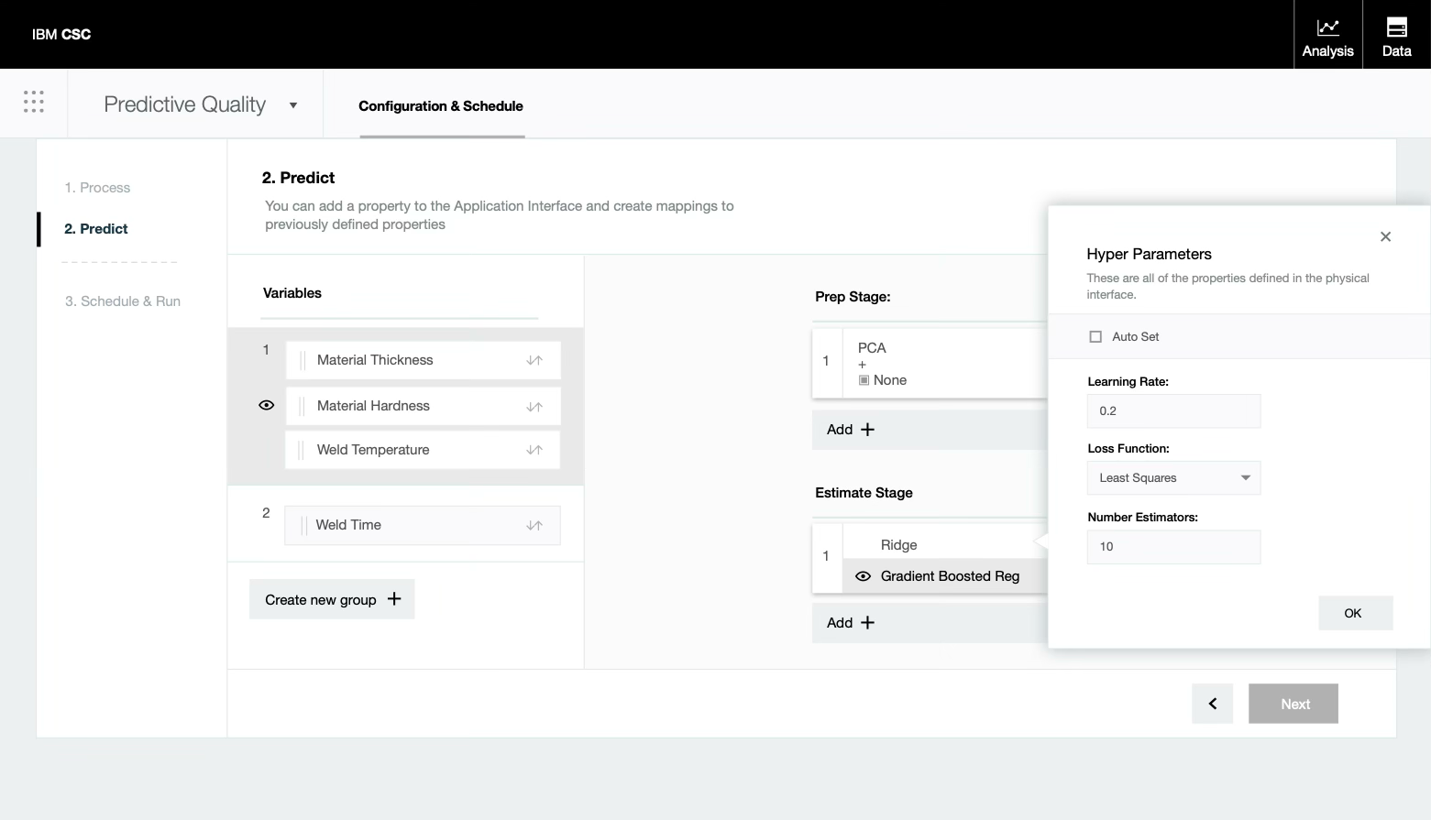
Task: Toggle visibility eye on Material Hardness group
Action: 265,404
